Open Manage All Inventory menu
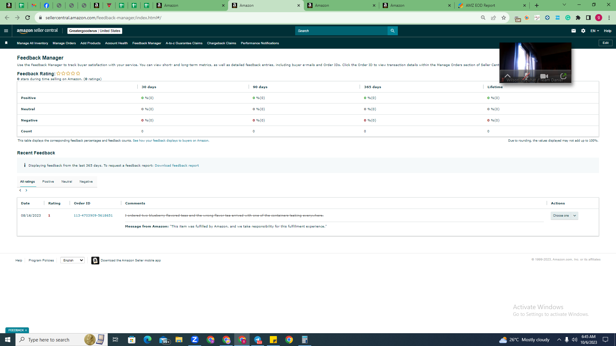 tap(32, 43)
